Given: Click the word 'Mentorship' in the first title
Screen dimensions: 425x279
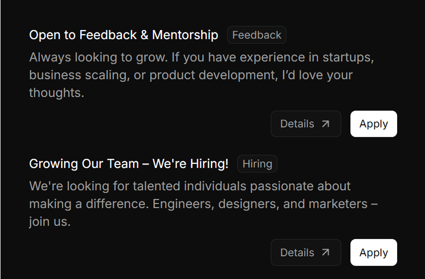Looking at the screenshot, I should point(185,35).
